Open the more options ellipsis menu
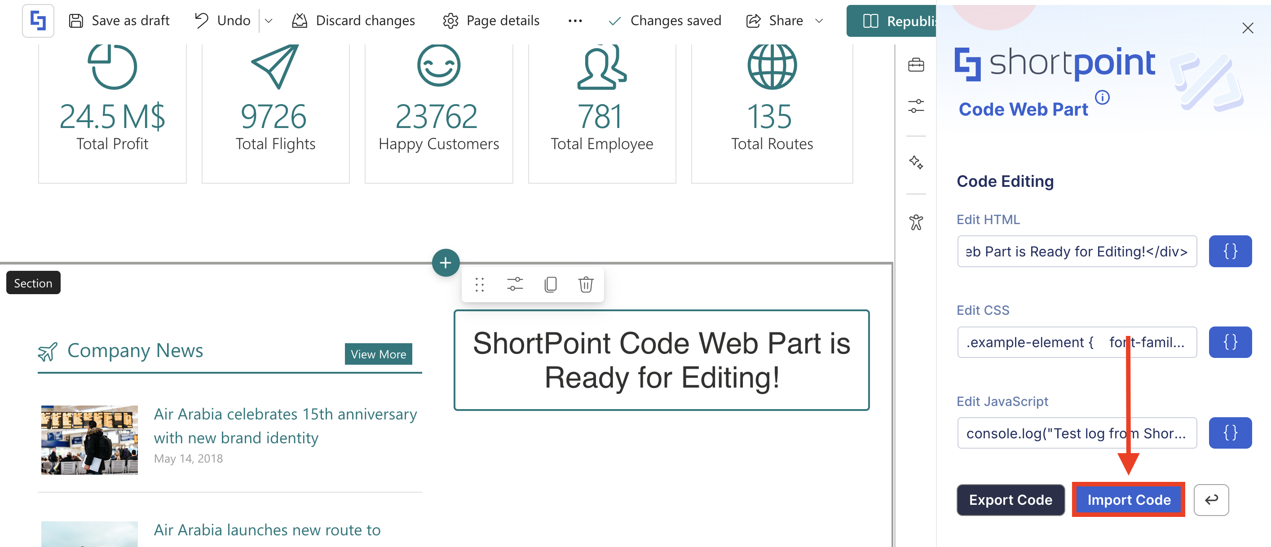The image size is (1271, 547). [575, 21]
